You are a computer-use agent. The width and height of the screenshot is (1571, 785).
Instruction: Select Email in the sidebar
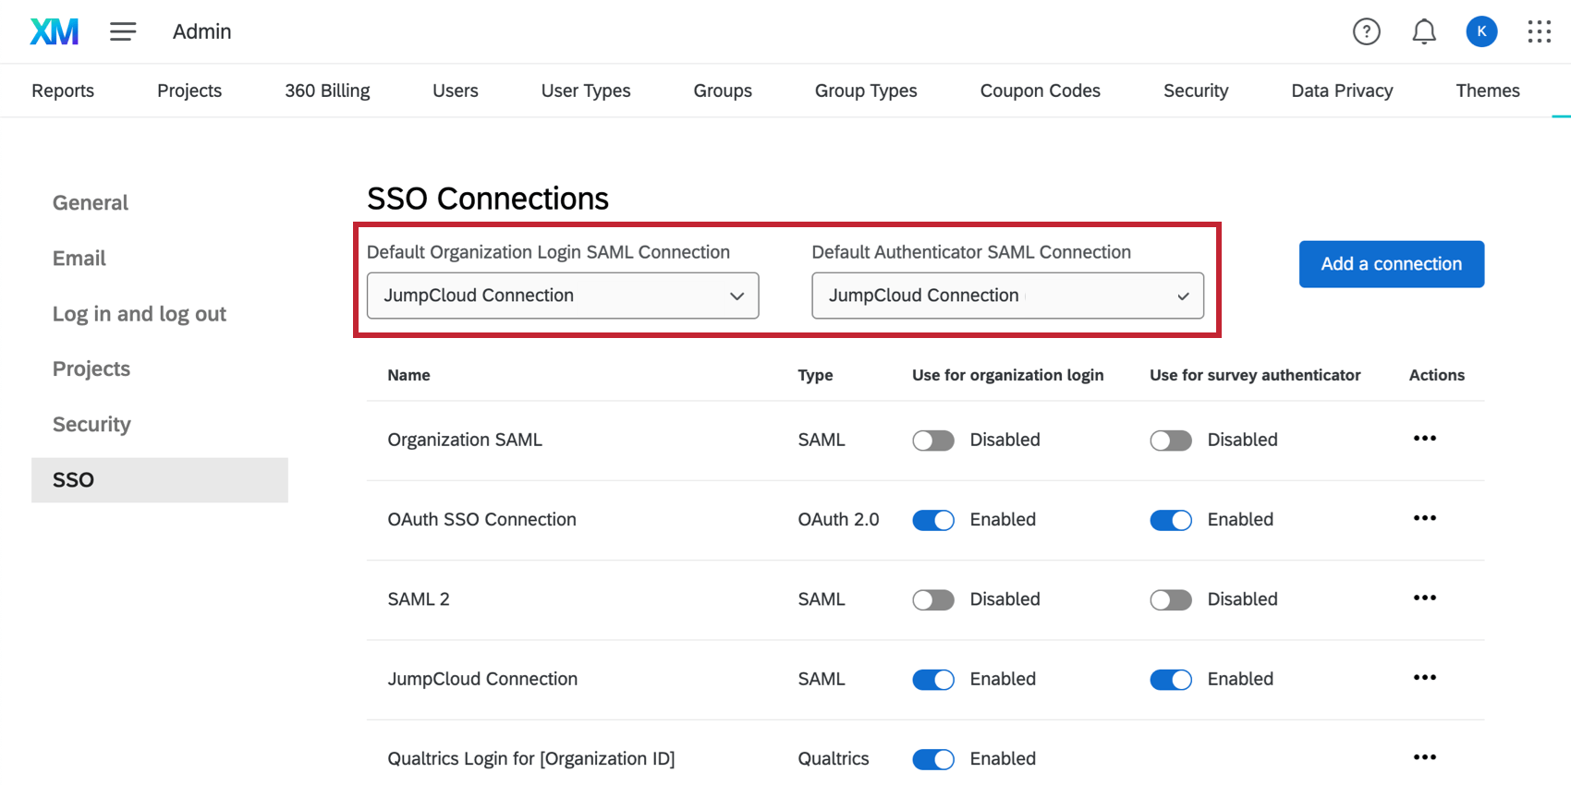[x=79, y=259]
